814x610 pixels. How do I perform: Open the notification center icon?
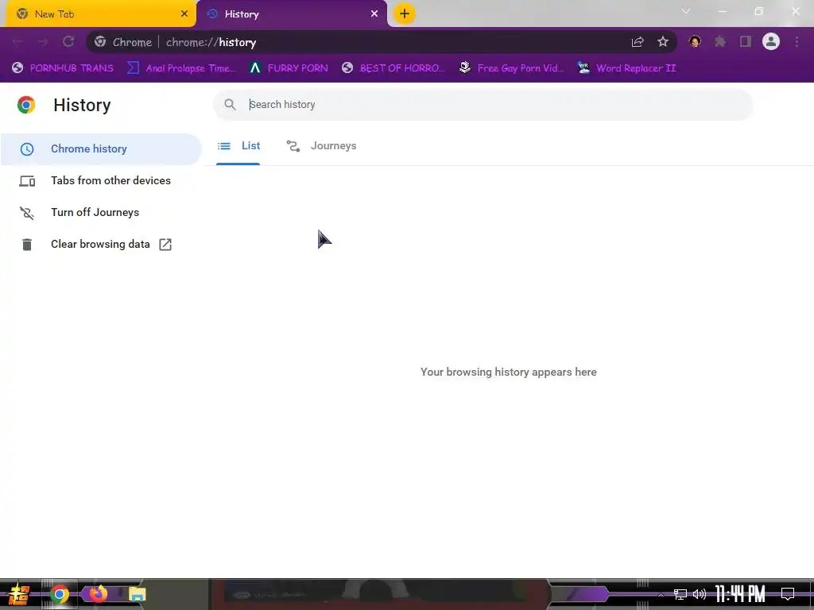pyautogui.click(x=788, y=594)
